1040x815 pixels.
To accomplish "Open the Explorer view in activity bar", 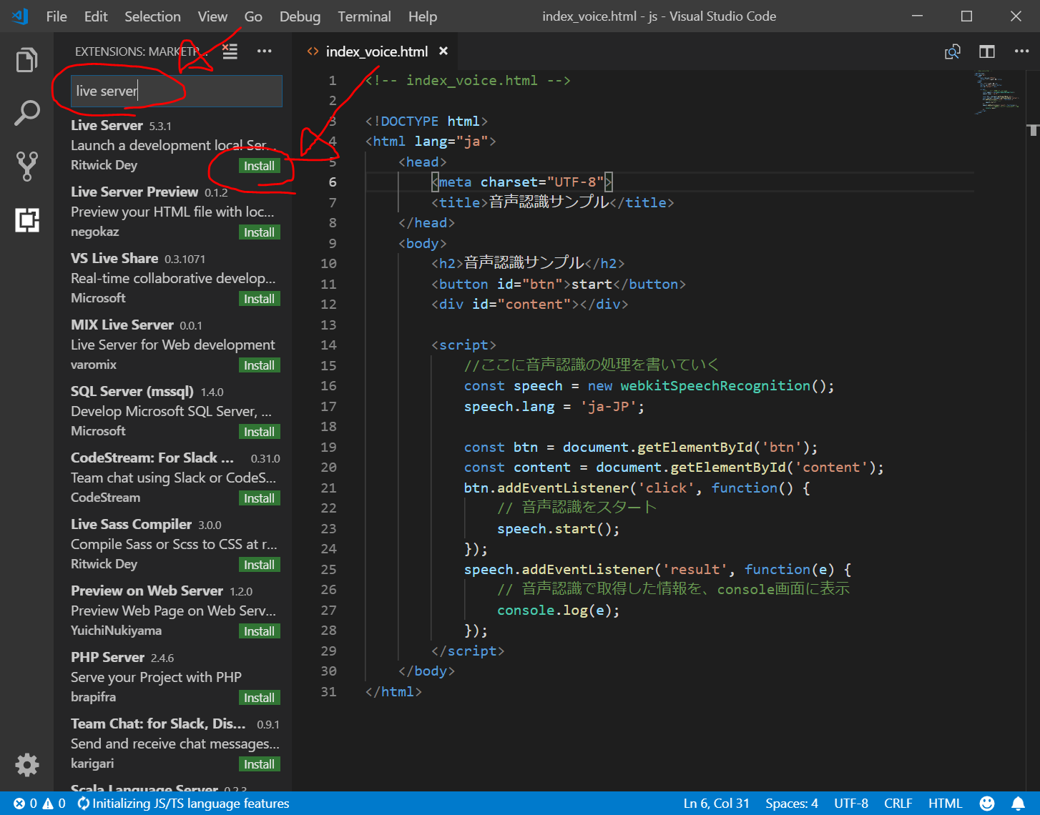I will [26, 60].
